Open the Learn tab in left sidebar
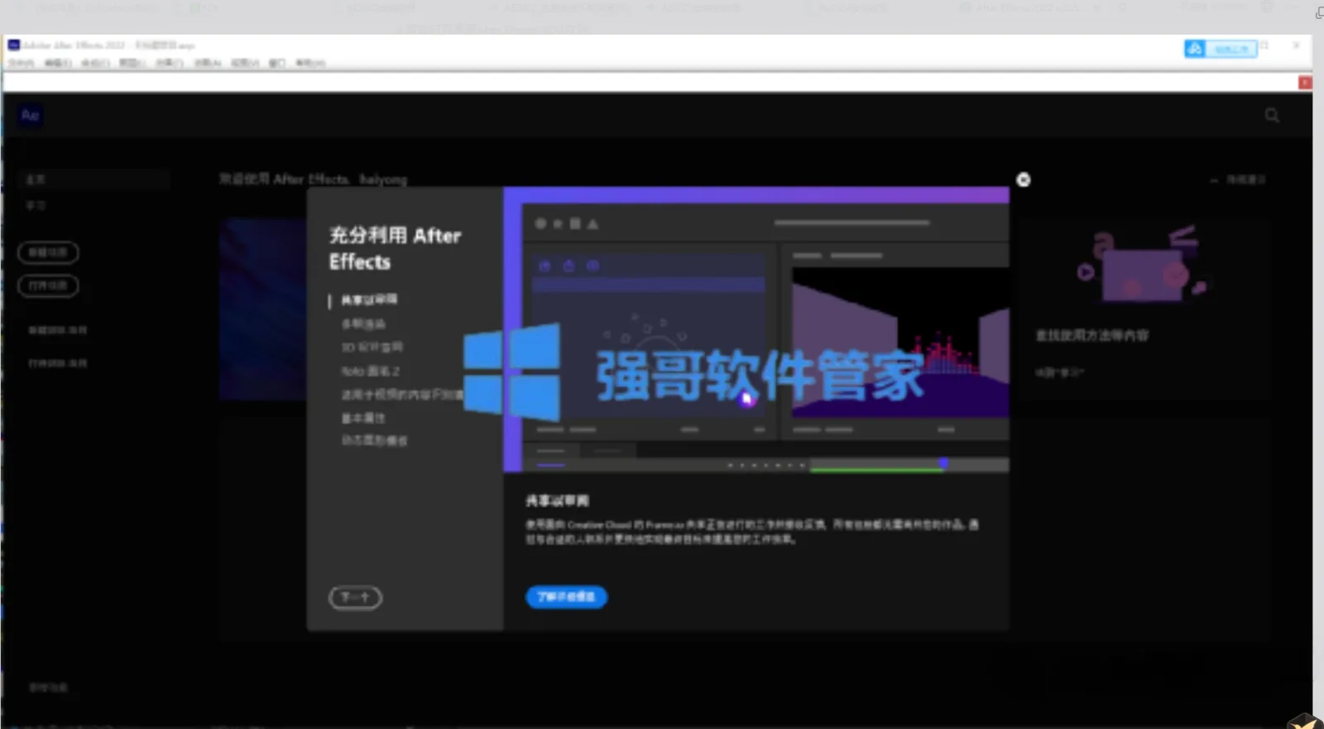The width and height of the screenshot is (1324, 729). (x=36, y=205)
